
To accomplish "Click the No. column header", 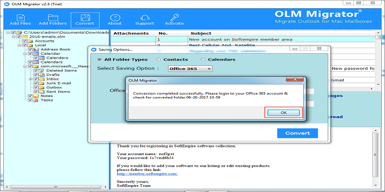I will pos(172,33).
